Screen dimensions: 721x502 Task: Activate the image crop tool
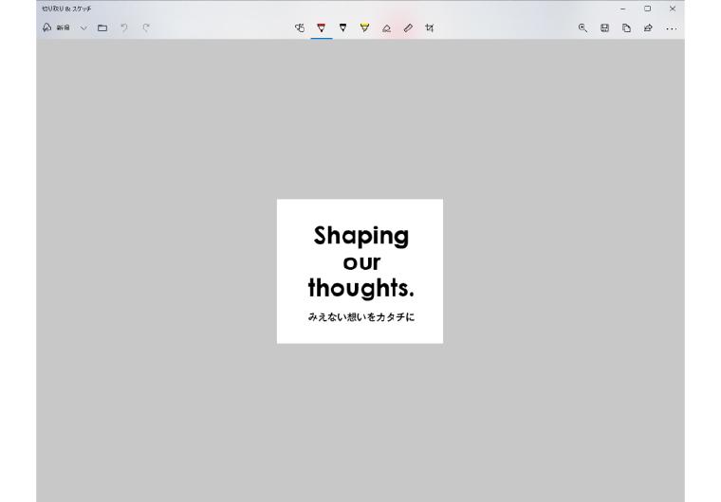point(430,28)
